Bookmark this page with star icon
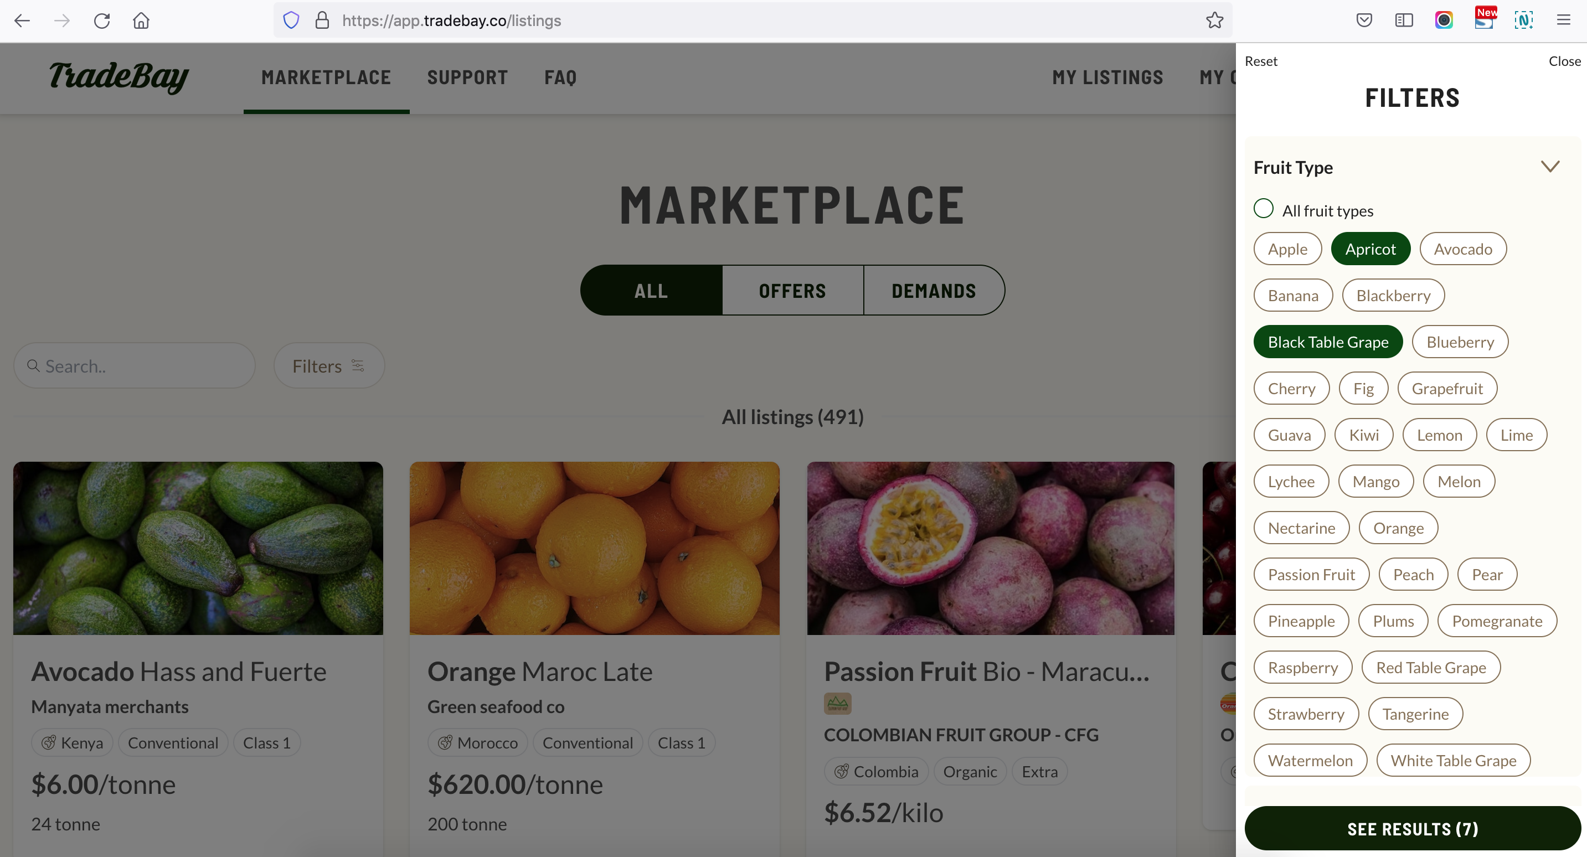The width and height of the screenshot is (1587, 857). [x=1214, y=20]
